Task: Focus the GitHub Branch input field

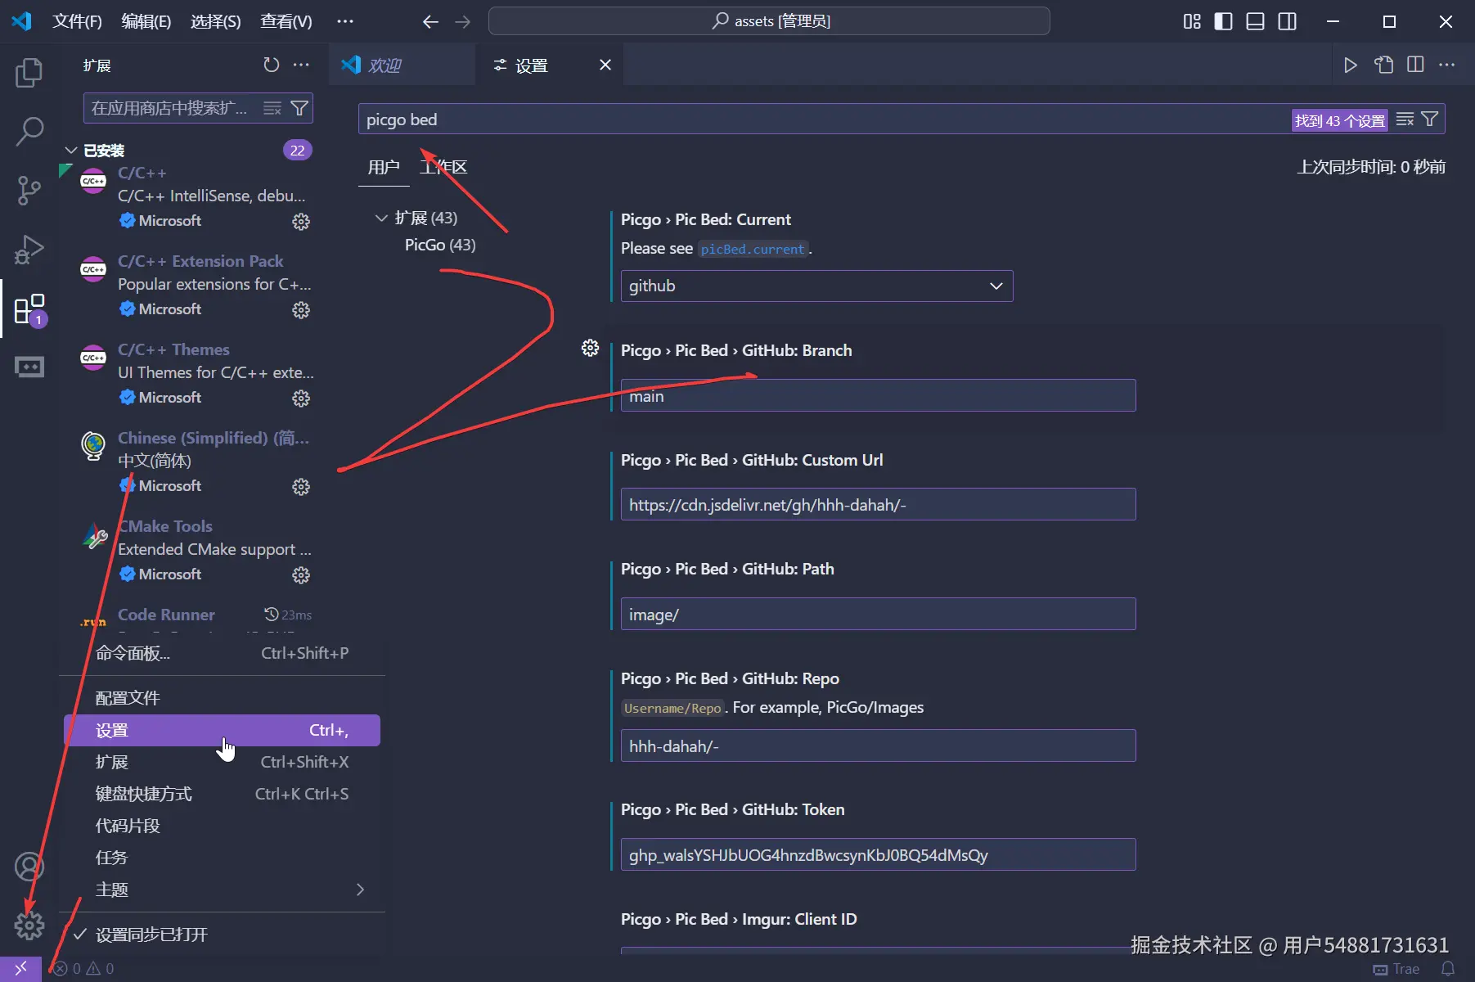Action: (x=878, y=396)
